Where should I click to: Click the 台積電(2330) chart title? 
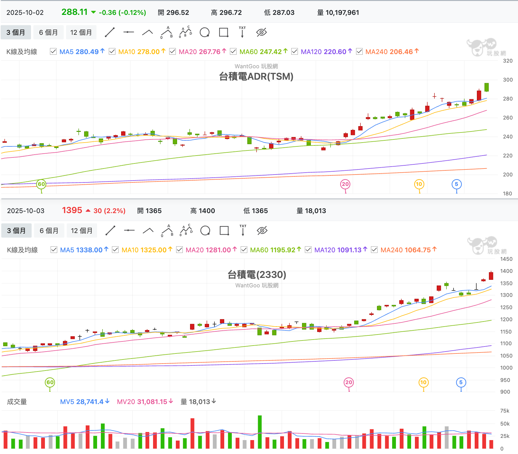257,274
